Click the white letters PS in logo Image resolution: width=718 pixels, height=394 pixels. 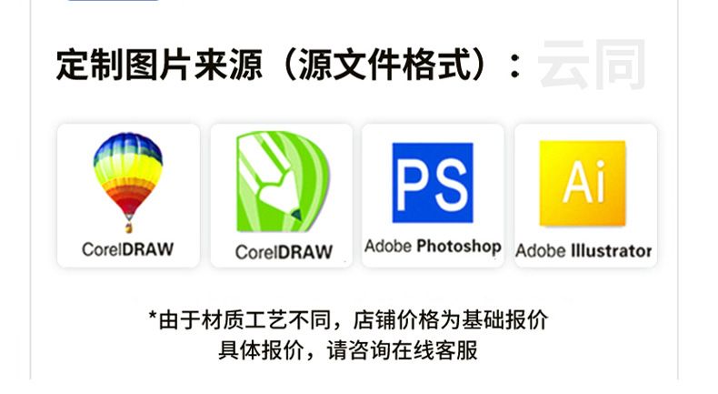tap(433, 185)
